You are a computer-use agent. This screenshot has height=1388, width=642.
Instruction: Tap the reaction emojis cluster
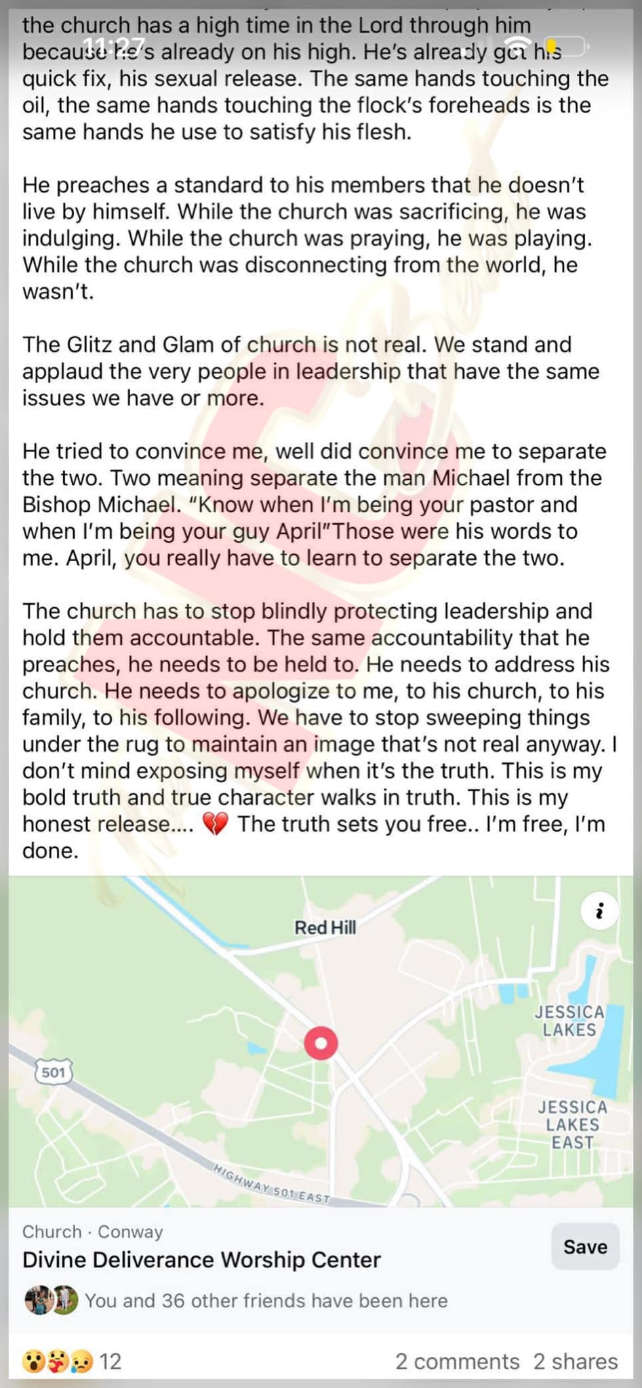pos(57,1361)
